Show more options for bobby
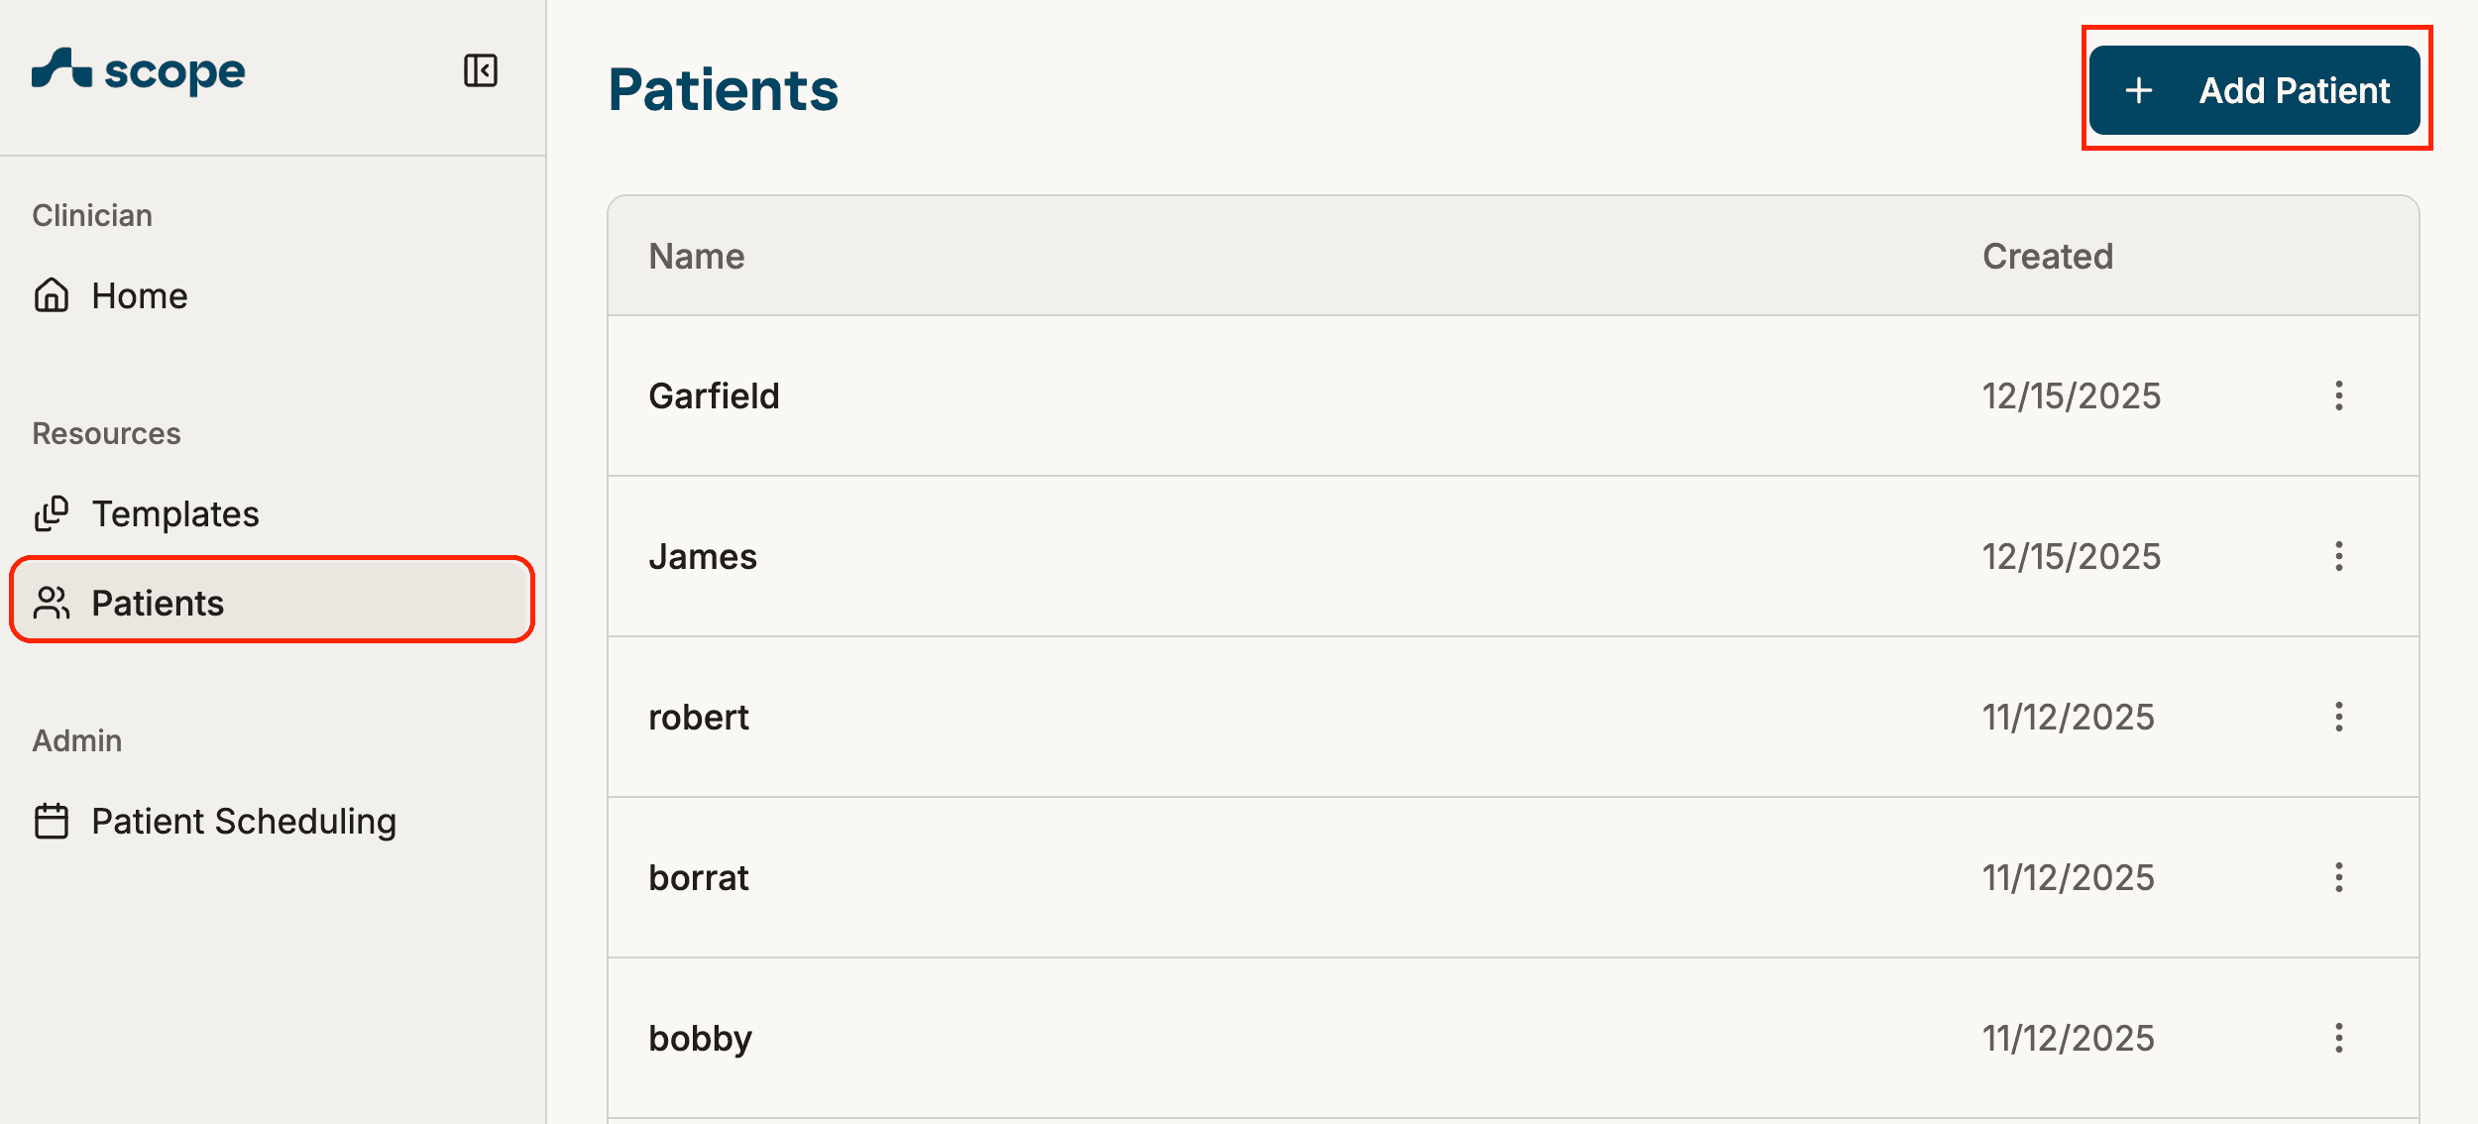2478x1124 pixels. [x=2339, y=1038]
